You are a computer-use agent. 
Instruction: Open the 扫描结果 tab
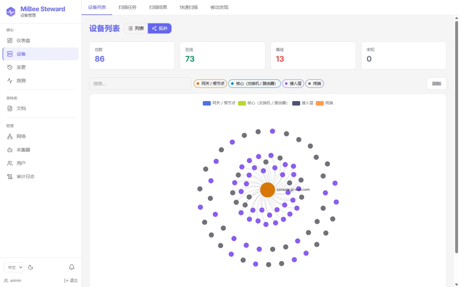click(158, 7)
